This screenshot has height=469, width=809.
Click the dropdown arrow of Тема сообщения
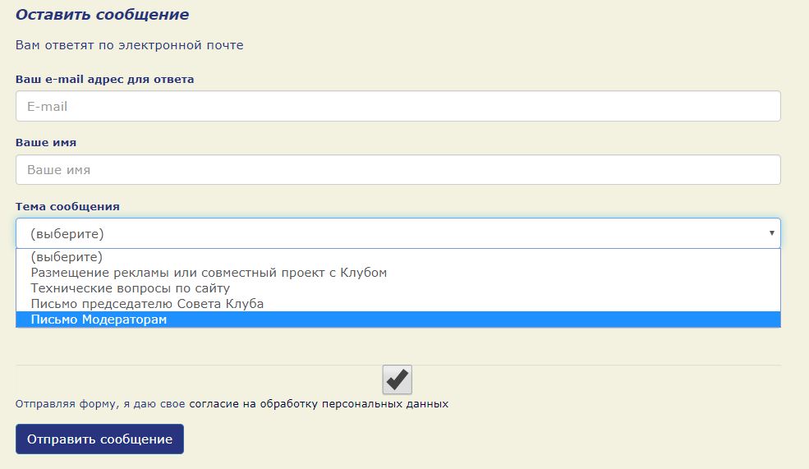[771, 233]
